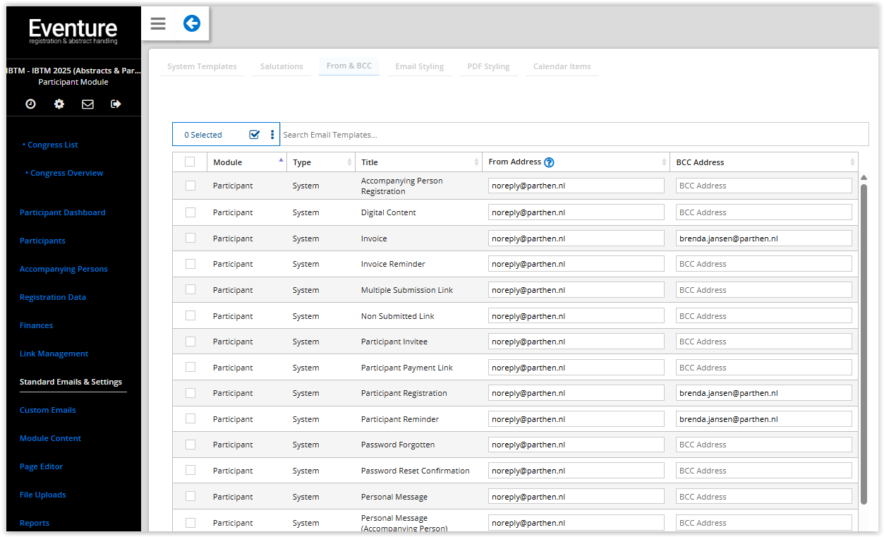The height and width of the screenshot is (537, 884).
Task: Select the Participant Registration row checkbox
Action: pos(190,392)
